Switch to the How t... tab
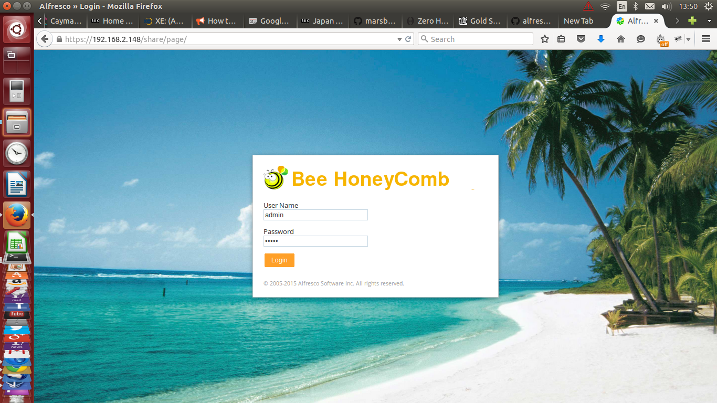This screenshot has height=403, width=717. (218, 21)
